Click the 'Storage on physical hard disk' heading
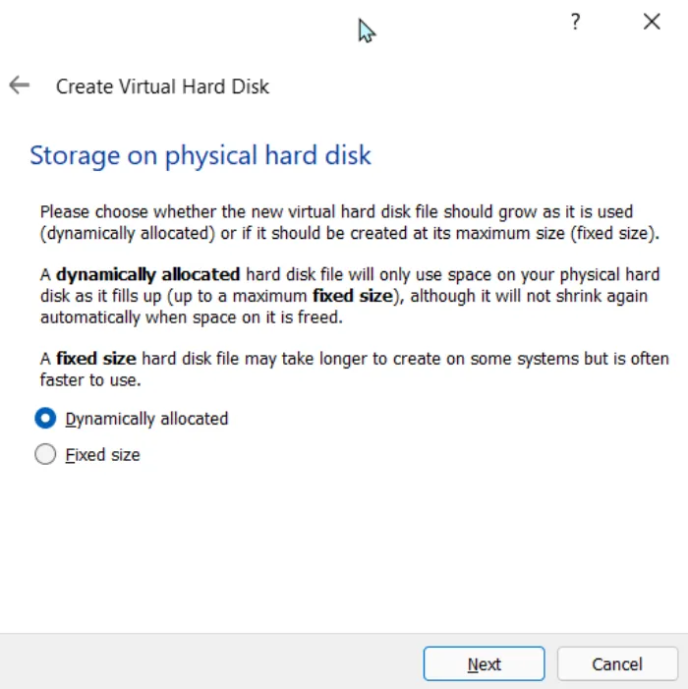The image size is (688, 689). coord(201,155)
